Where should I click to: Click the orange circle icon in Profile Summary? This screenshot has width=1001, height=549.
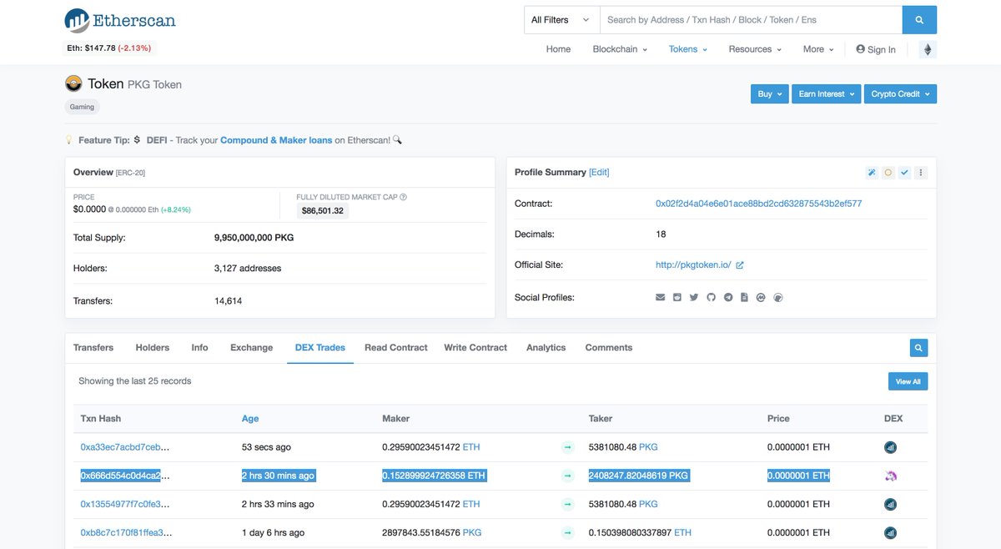click(888, 173)
